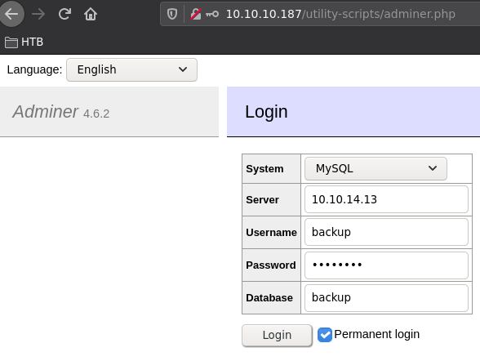Screen dimensions: 480x361
Task: Click the chevron on the MySQL selector
Action: pyautogui.click(x=433, y=168)
